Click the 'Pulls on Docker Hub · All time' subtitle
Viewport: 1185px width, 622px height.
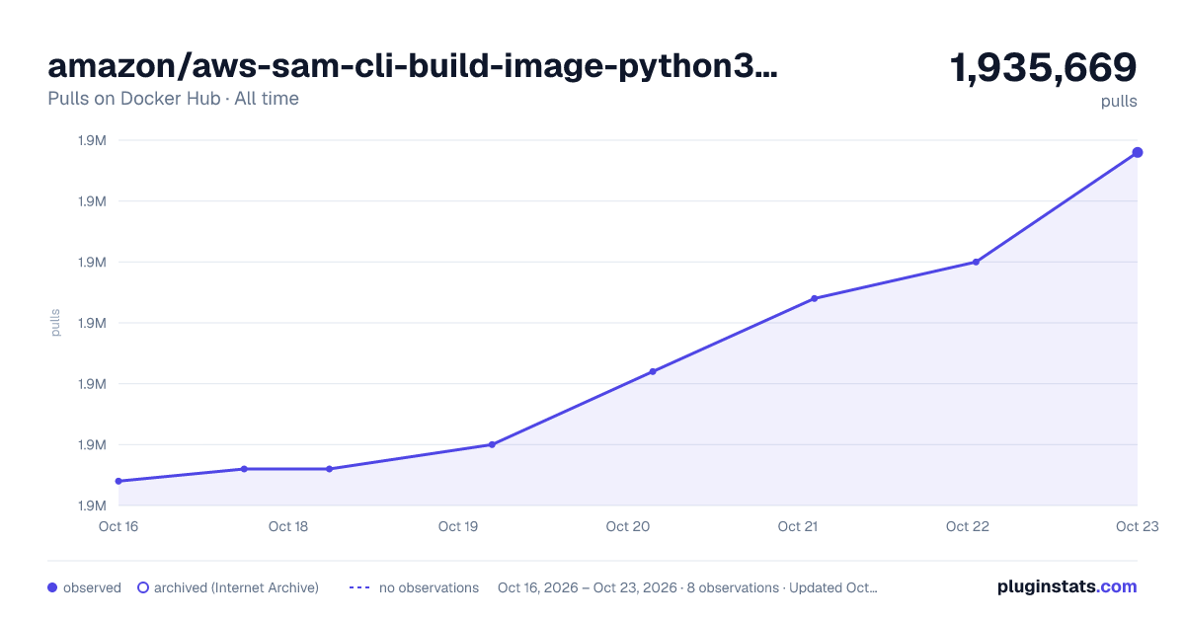click(x=173, y=99)
